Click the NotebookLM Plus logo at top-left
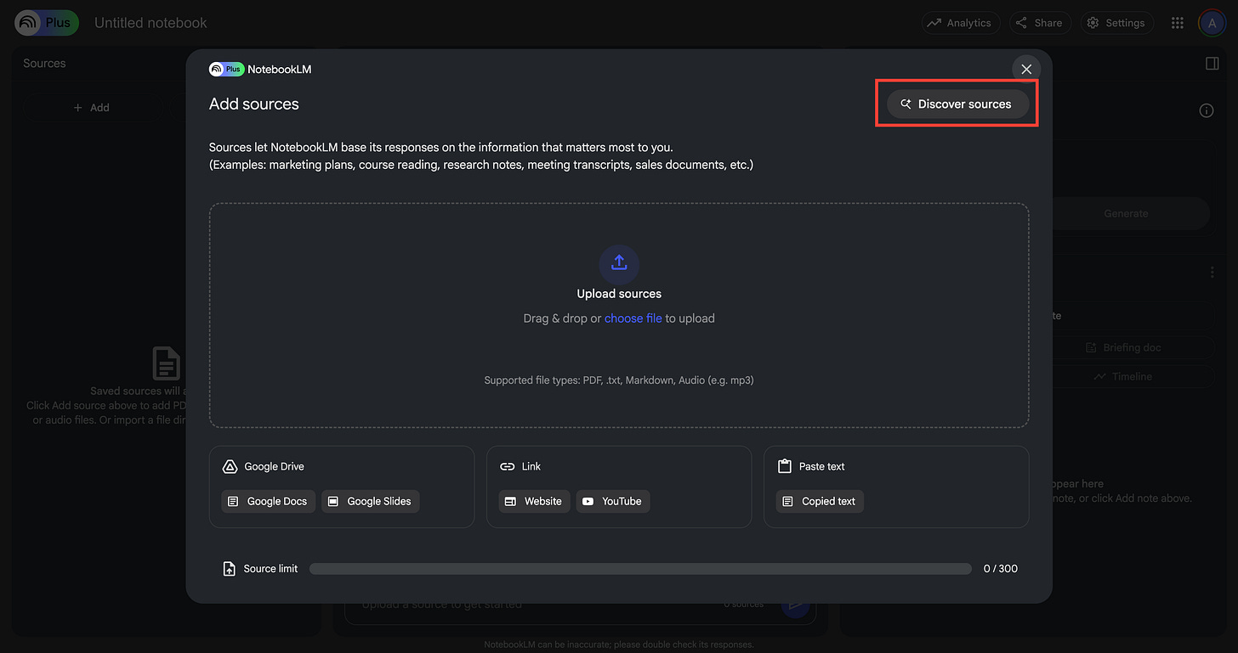1238x653 pixels. 47,23
